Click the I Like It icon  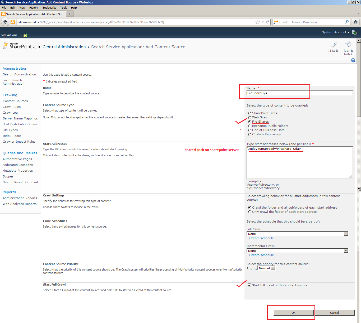[333, 44]
